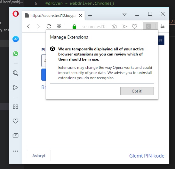The image size is (175, 169).
Task: Open WhatsApp in the sidebar
Action: 16,54
